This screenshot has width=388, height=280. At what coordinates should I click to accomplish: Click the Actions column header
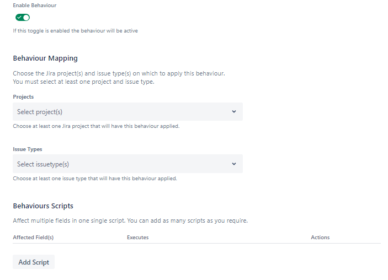point(320,238)
